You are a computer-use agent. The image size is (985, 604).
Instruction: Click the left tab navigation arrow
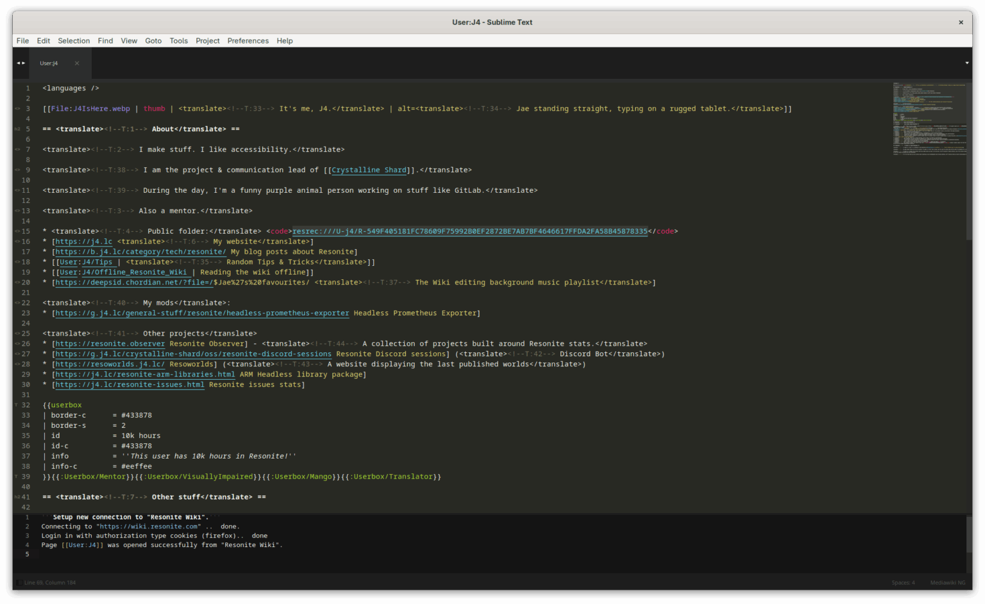pos(17,63)
